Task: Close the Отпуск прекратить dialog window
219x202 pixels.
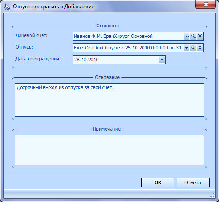Action: tap(206, 4)
